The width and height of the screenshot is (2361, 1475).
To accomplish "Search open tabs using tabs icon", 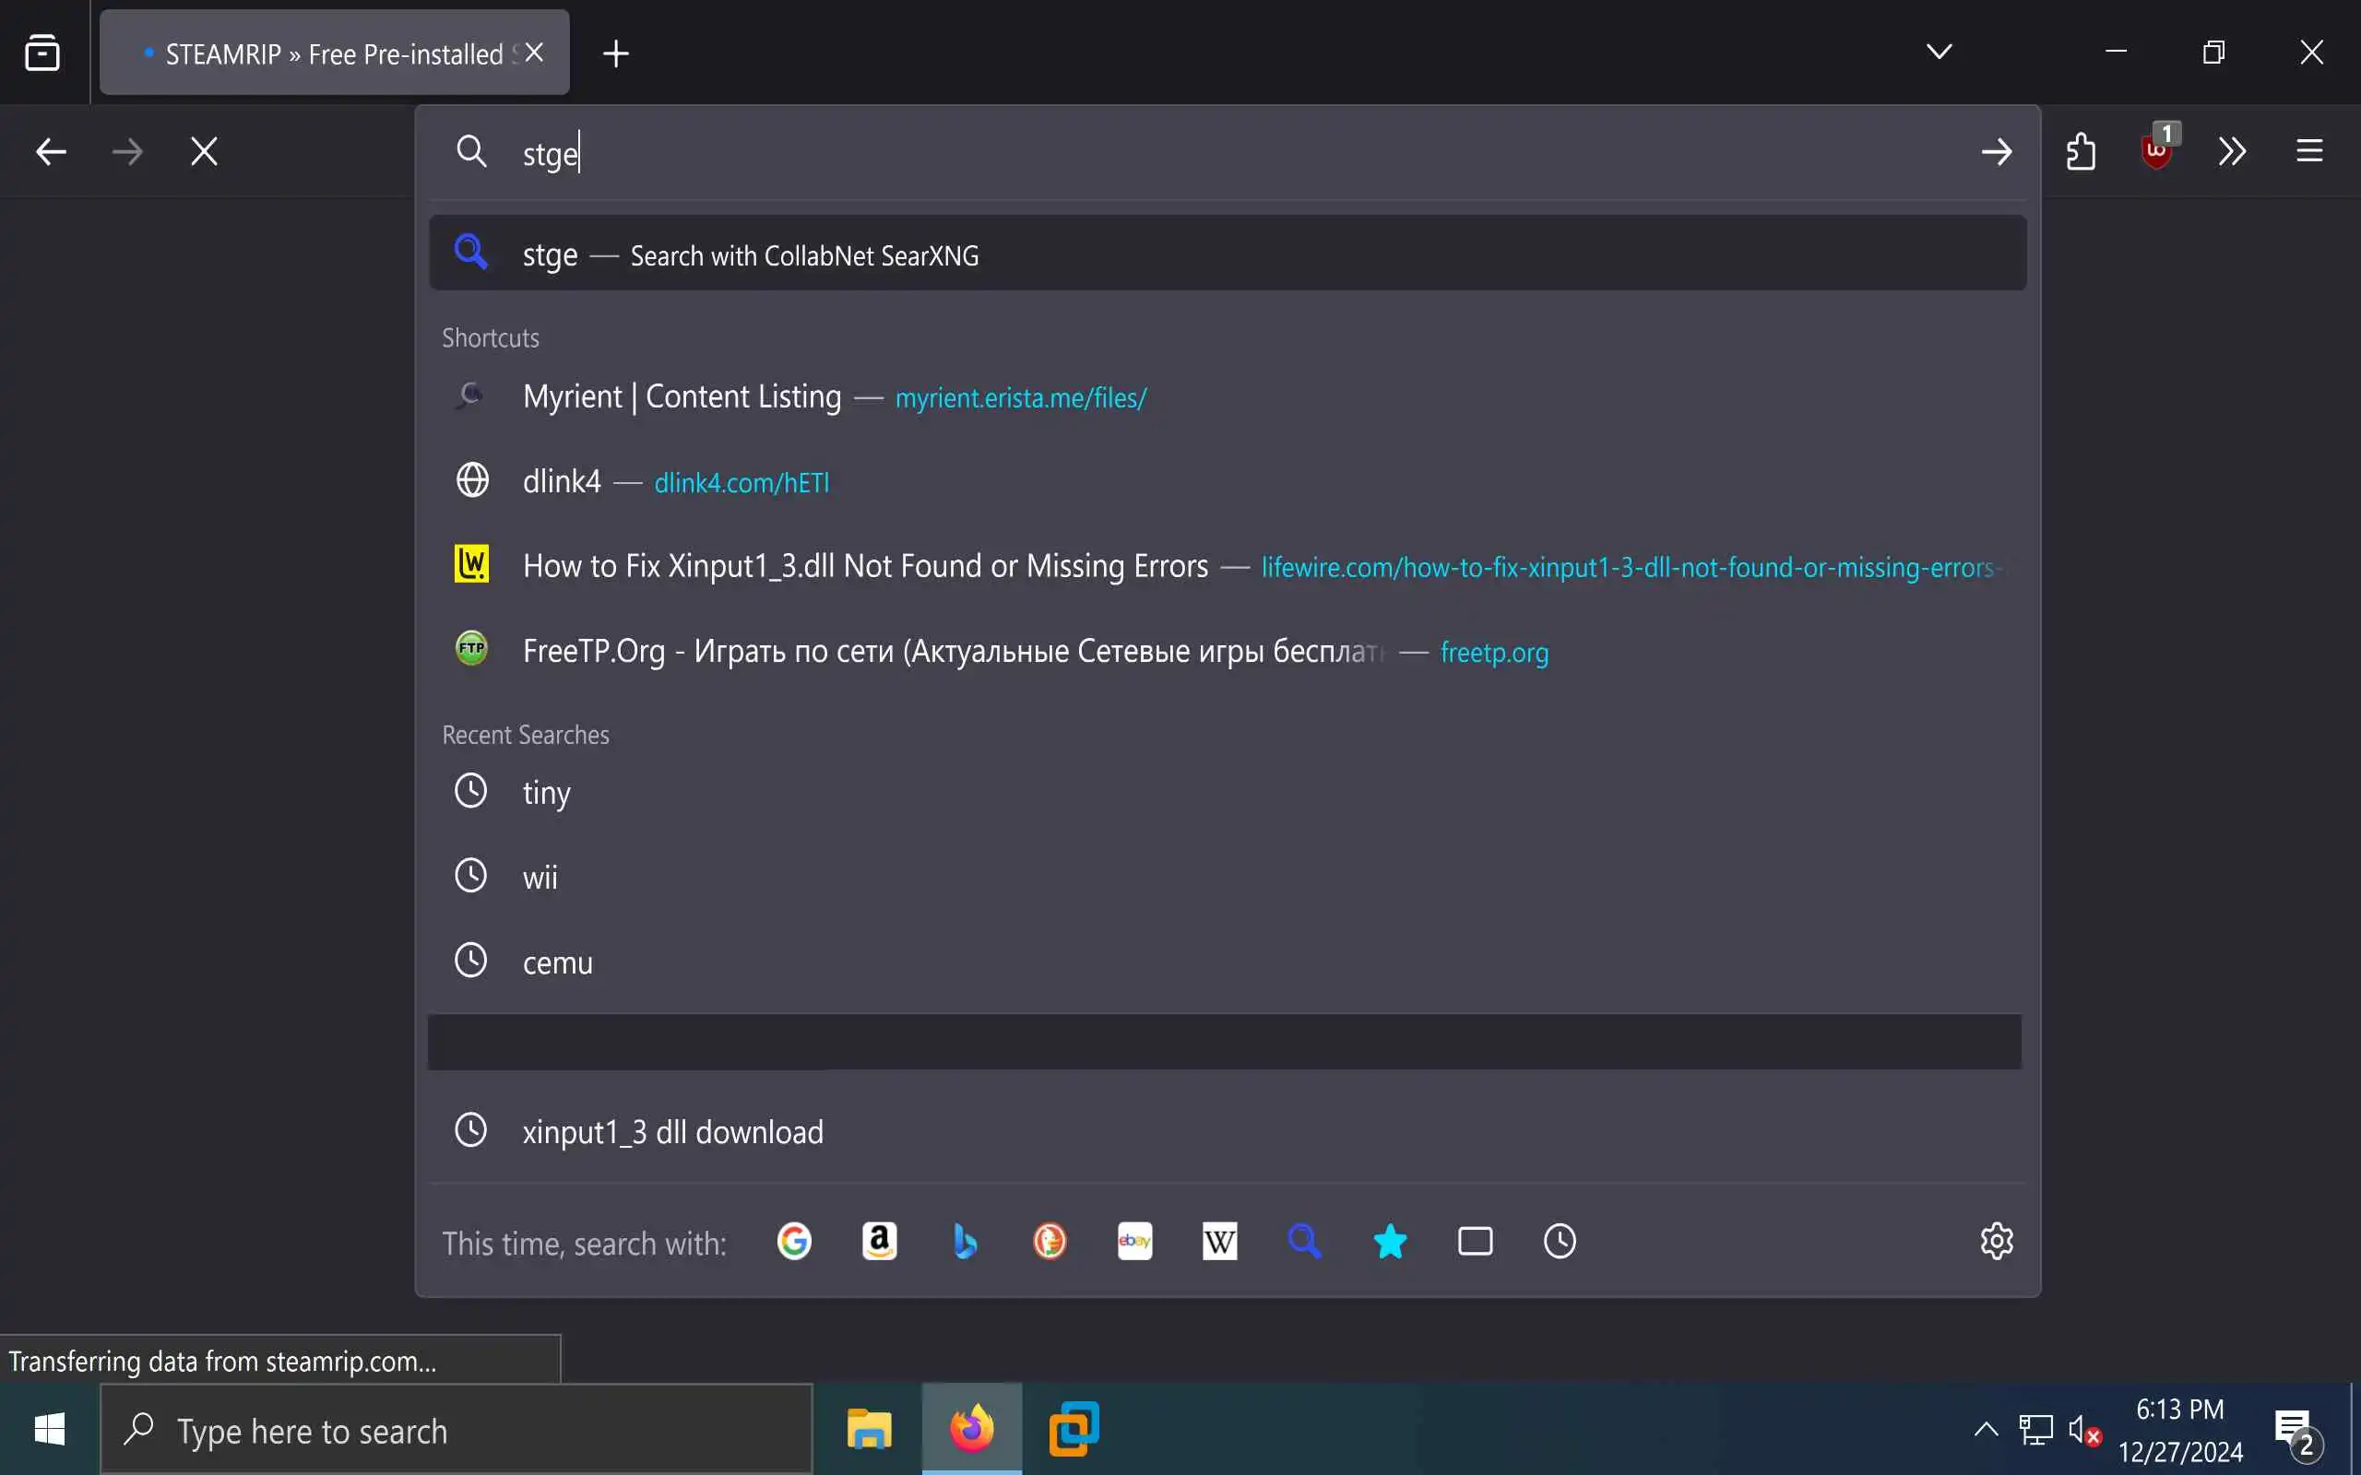I will coord(1474,1241).
